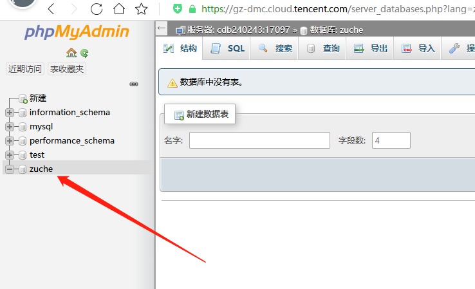Click the 新建数据表 legend label
Image resolution: width=475 pixels, height=289 pixels.
pos(200,114)
